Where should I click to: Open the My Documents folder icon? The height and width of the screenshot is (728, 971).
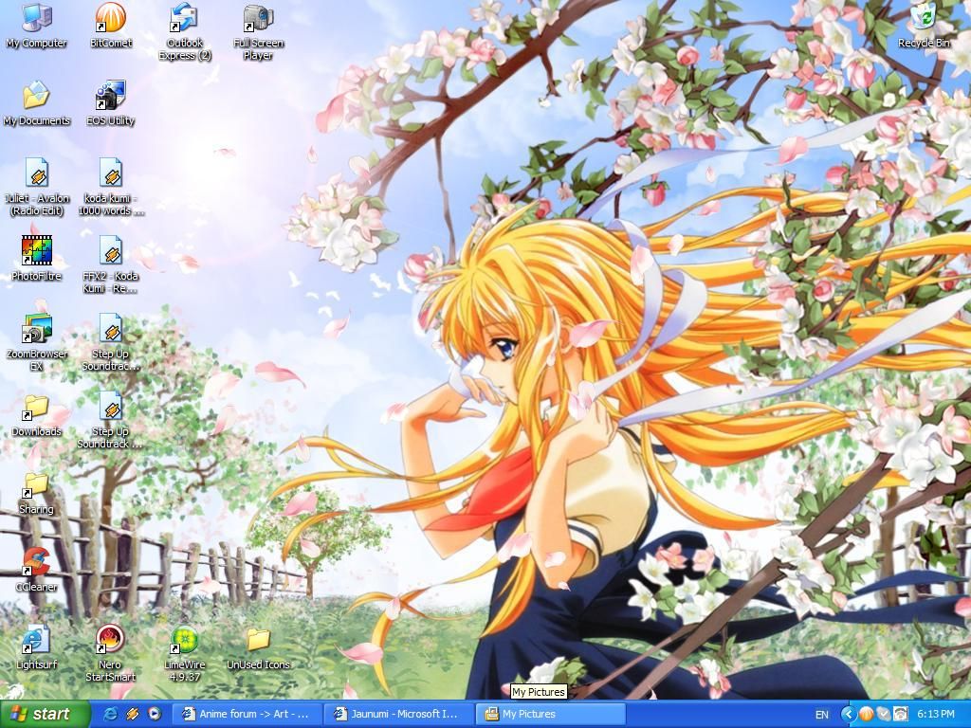pos(37,104)
